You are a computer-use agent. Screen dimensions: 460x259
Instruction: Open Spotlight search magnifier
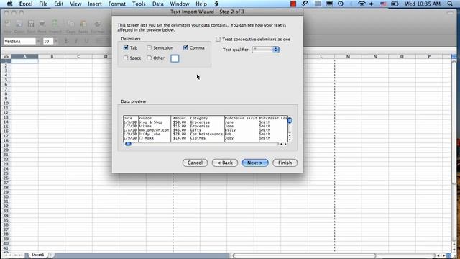[x=450, y=4]
